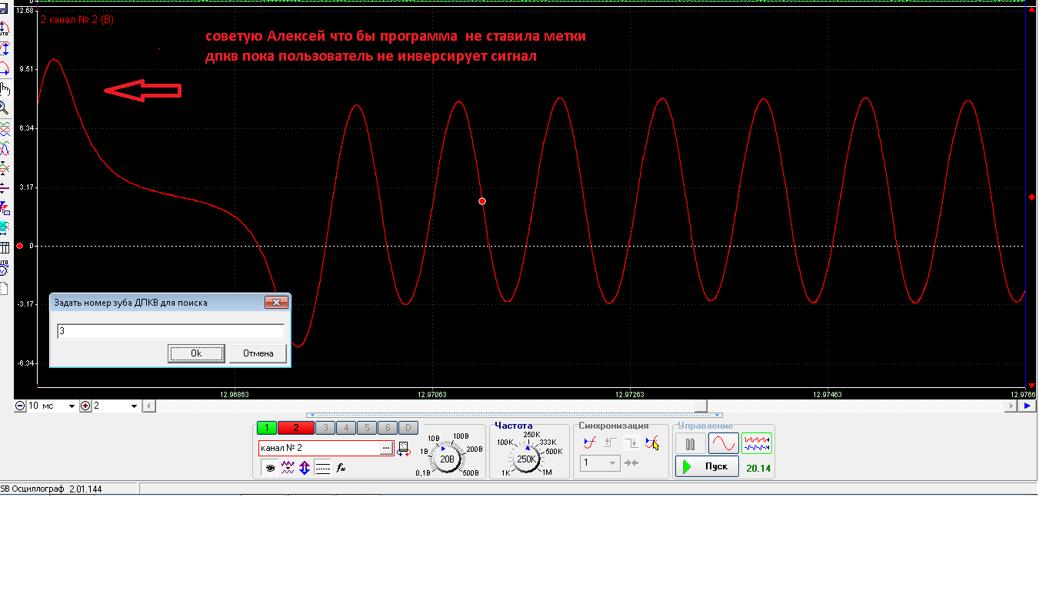Click the green 20.14 value
The width and height of the screenshot is (1046, 590).
(758, 467)
